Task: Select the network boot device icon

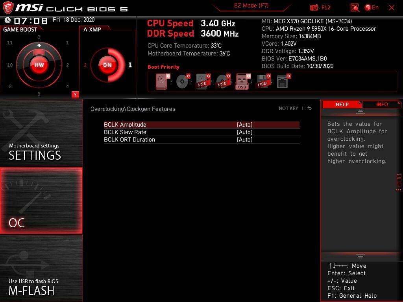Action: (283, 82)
